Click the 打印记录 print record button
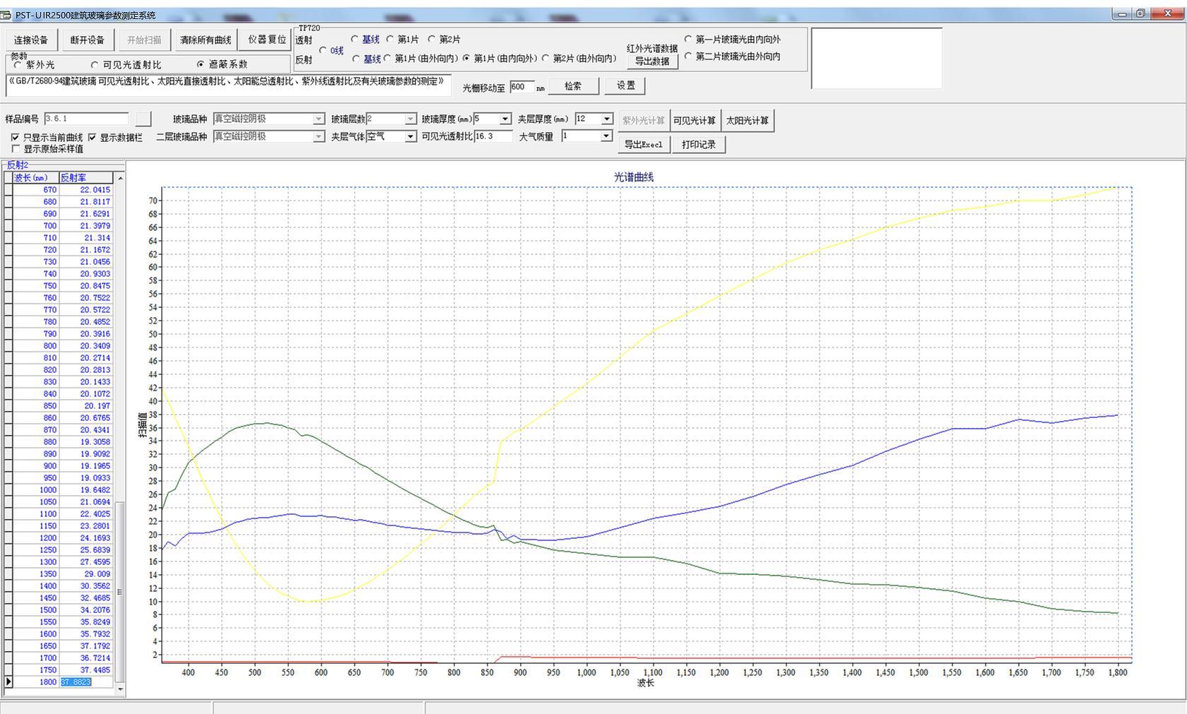 [699, 145]
